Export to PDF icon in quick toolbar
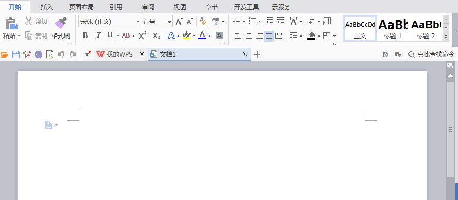The image size is (458, 200). click(27, 54)
